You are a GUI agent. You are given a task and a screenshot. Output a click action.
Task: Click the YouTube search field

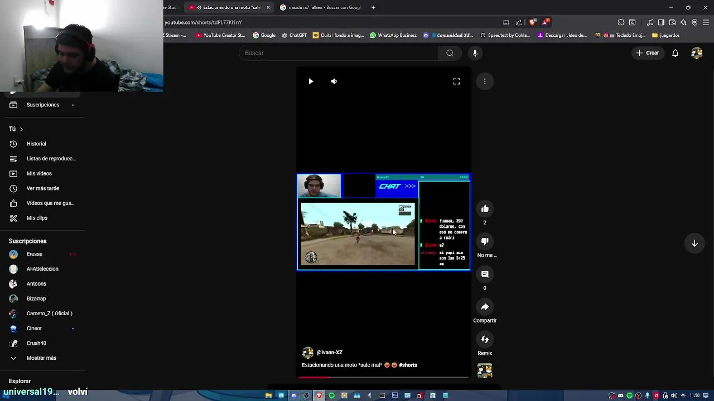(x=339, y=53)
